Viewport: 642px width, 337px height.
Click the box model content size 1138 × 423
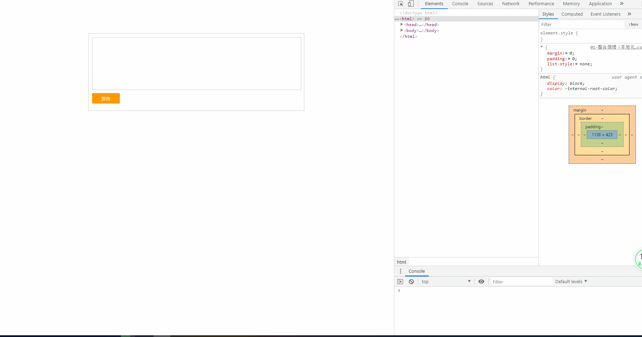tap(602, 135)
